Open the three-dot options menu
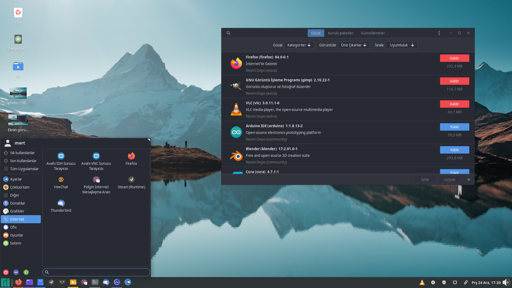Screen dimensions: 512x288 [x=439, y=33]
